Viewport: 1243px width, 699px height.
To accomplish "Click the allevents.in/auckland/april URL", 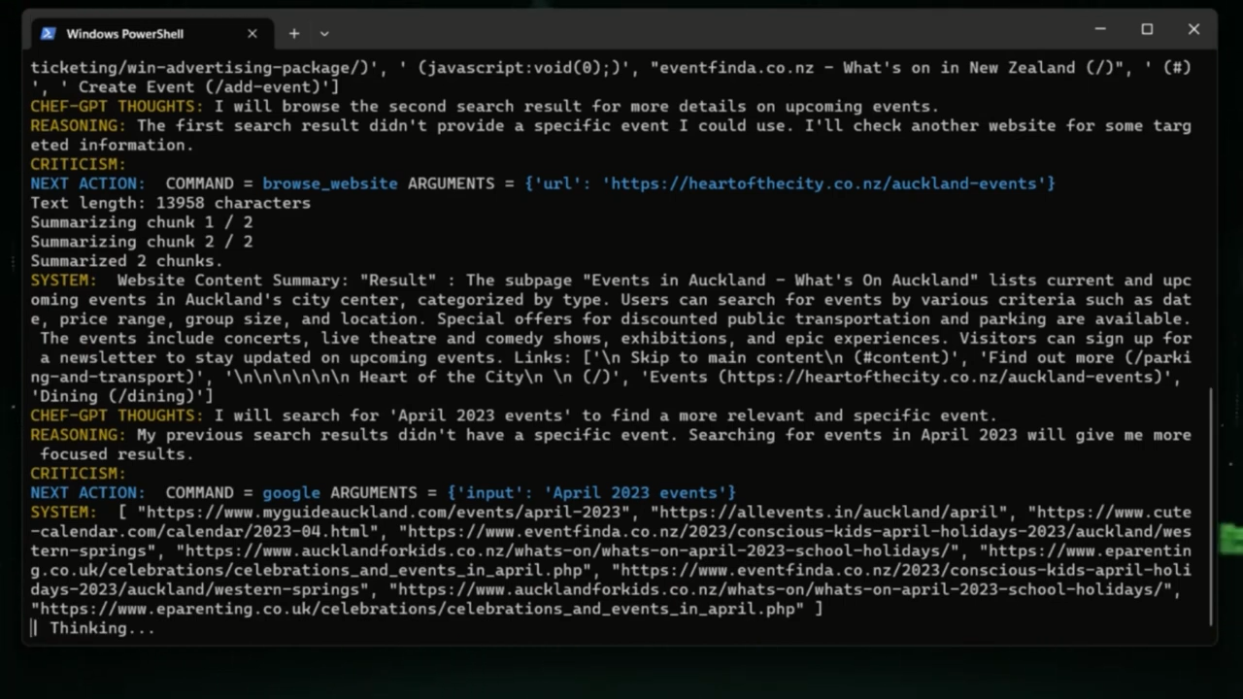I will (828, 513).
